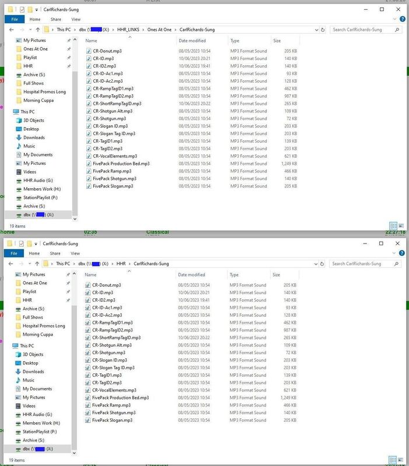
Task: Click the chevron after HHR in the bottom address bar
Action: click(x=130, y=264)
